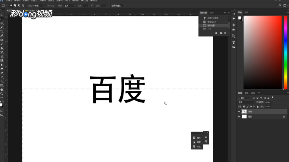The image size is (289, 162).
Task: Switch to Libraries tab in Layers panel
Action: tap(259, 93)
